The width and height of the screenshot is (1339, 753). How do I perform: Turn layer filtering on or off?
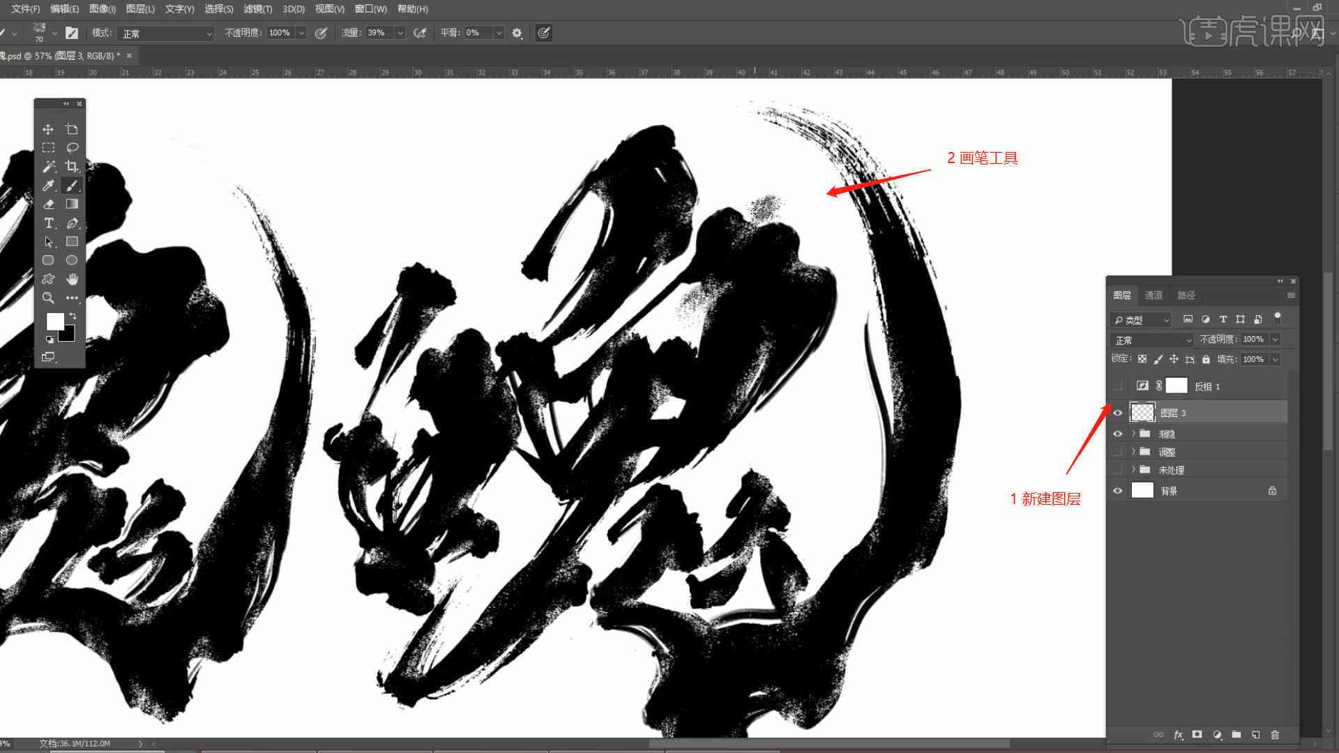click(1278, 317)
